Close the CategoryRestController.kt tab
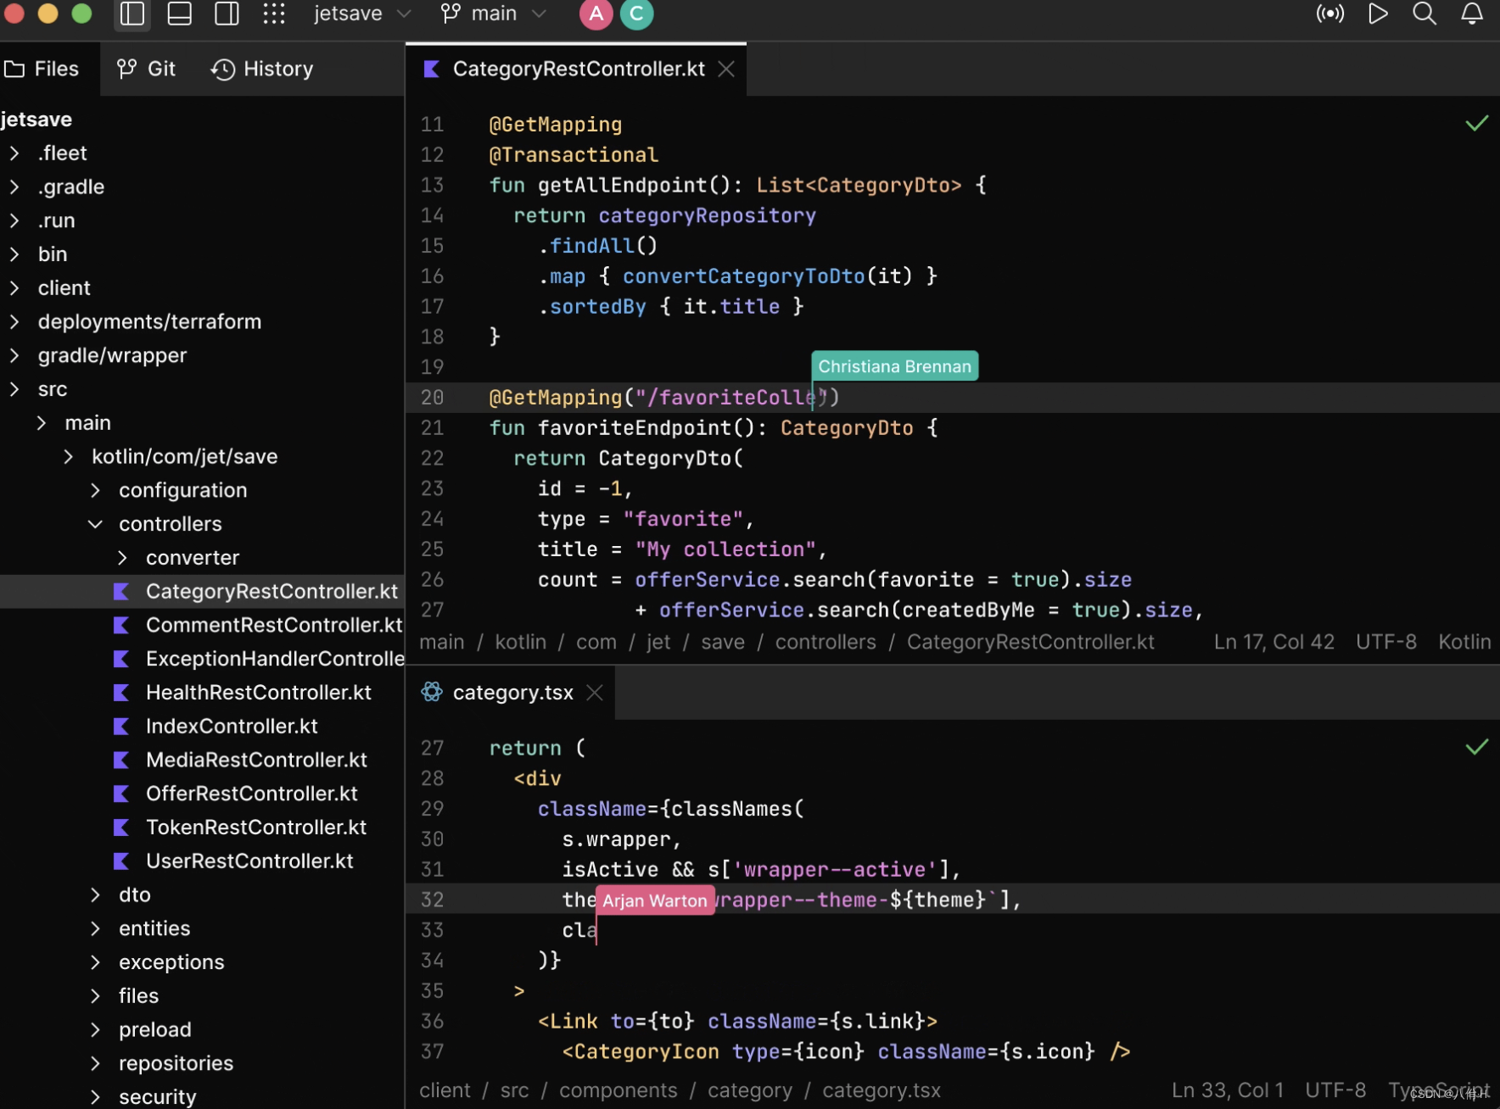 pos(726,69)
